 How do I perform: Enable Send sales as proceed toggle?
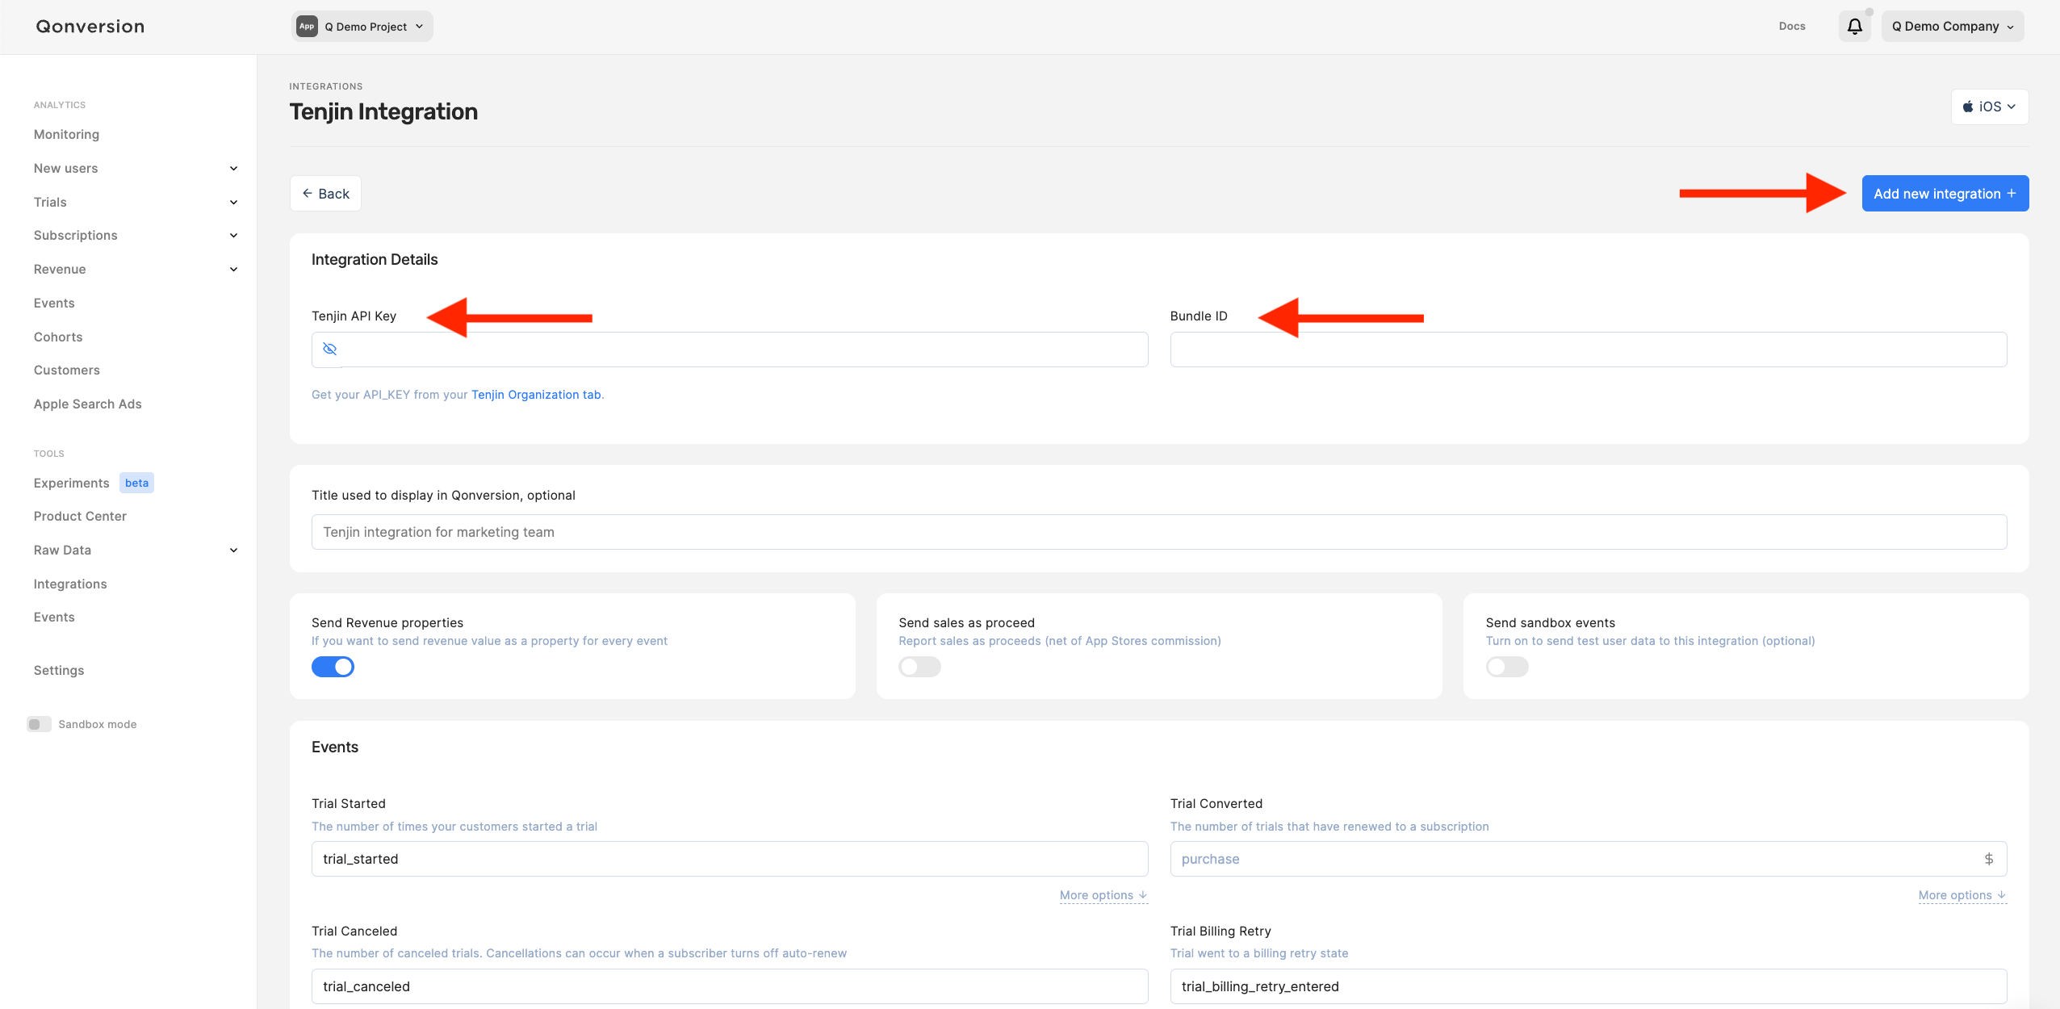click(x=919, y=667)
